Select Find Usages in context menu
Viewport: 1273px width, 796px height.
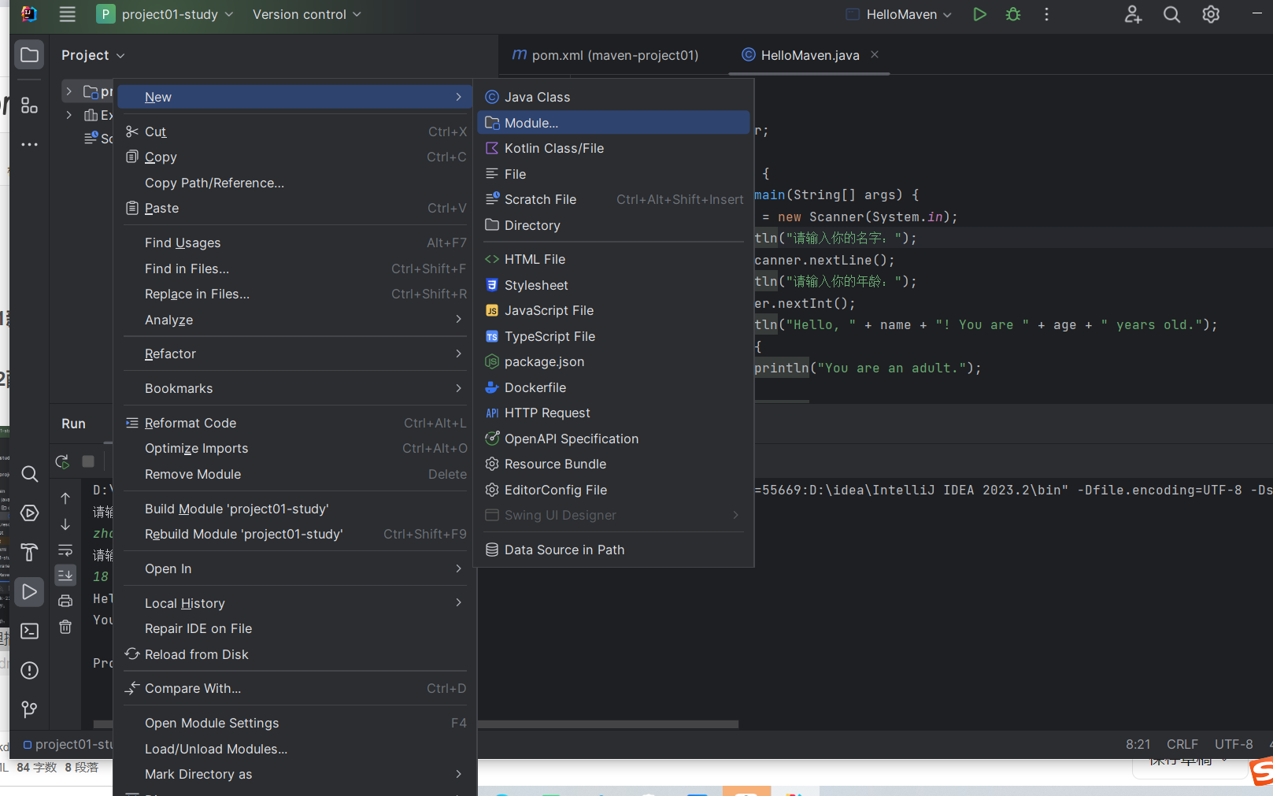297,243
